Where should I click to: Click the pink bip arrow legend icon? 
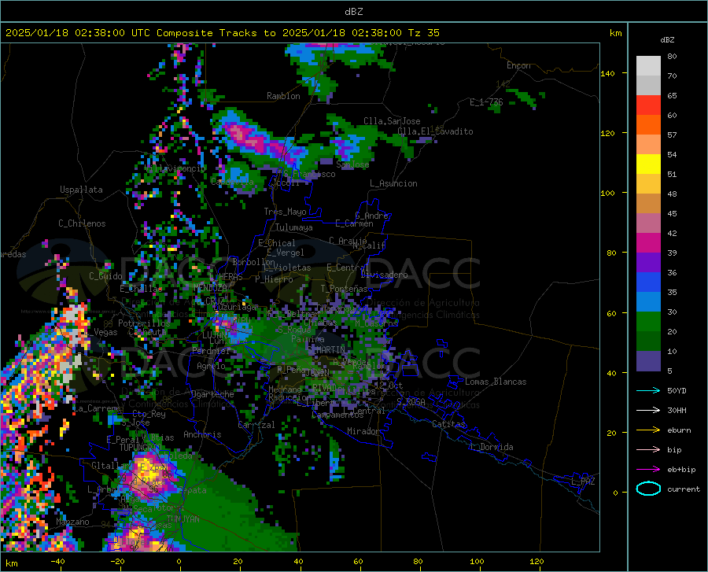click(648, 450)
